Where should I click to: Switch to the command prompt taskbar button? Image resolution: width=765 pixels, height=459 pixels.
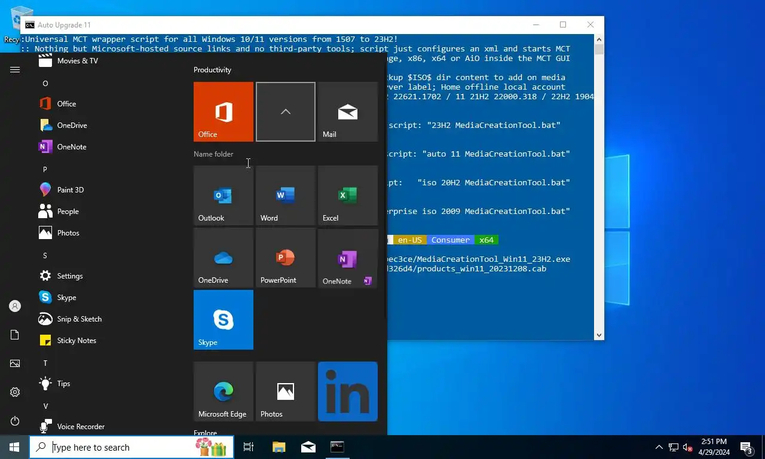(x=337, y=447)
